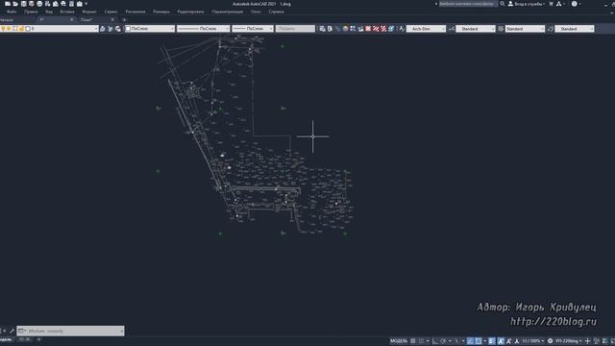615x346 pixels.
Task: Toggle lineweight display in status bar
Action: (x=492, y=341)
